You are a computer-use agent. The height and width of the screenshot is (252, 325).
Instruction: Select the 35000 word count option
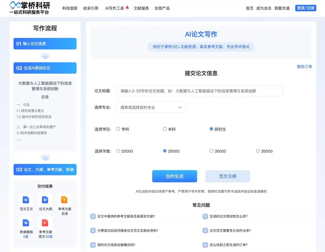(257, 151)
